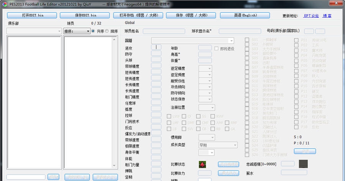Select the 升序 radio button
The height and width of the screenshot is (181, 345).
tap(93, 31)
